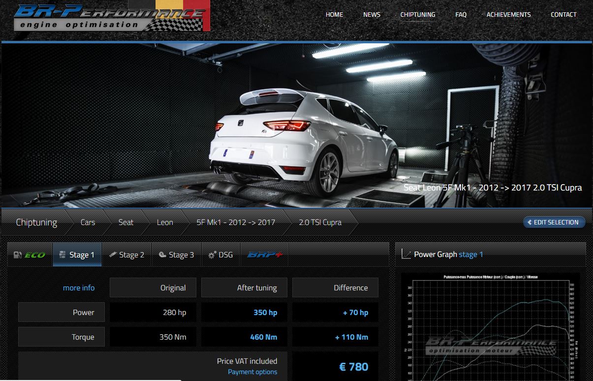Image resolution: width=593 pixels, height=381 pixels.
Task: Click the € 780 price value
Action: [354, 367]
